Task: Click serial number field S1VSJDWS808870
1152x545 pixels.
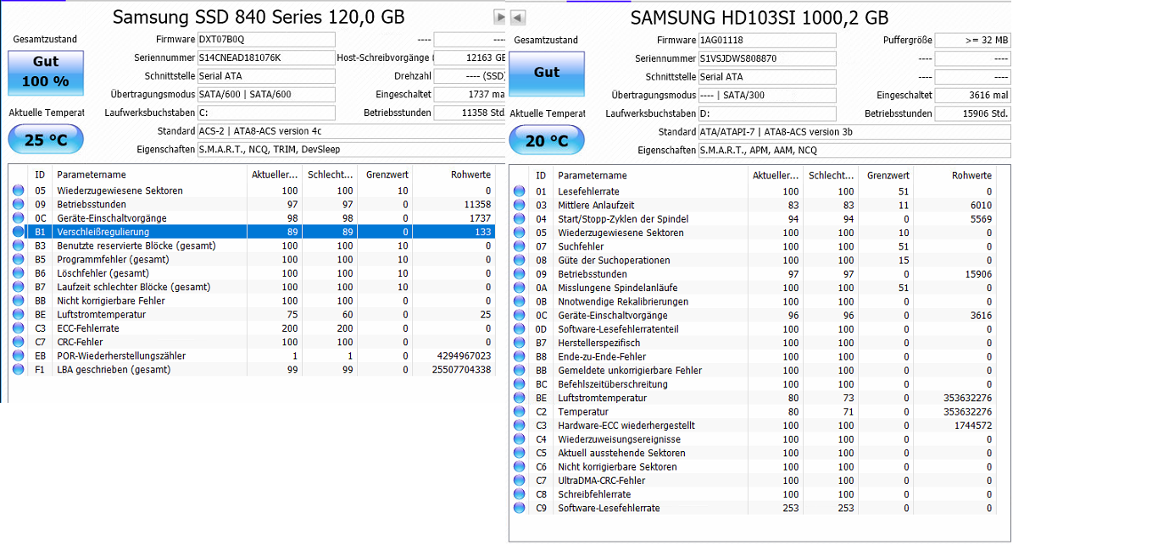Action: pos(767,58)
